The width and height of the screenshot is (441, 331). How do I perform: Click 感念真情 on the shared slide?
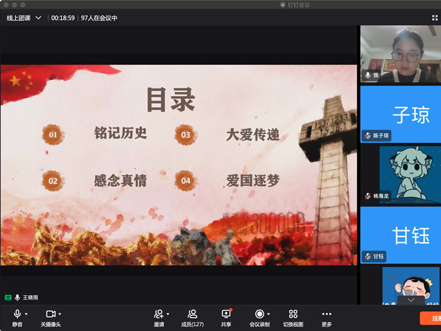tap(121, 180)
